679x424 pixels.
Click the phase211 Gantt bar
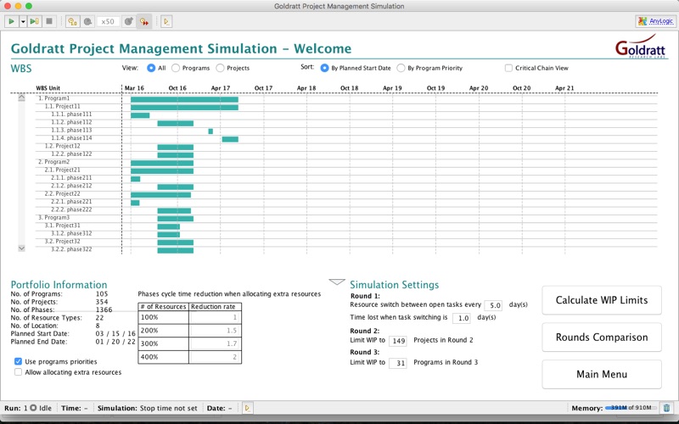pyautogui.click(x=135, y=179)
